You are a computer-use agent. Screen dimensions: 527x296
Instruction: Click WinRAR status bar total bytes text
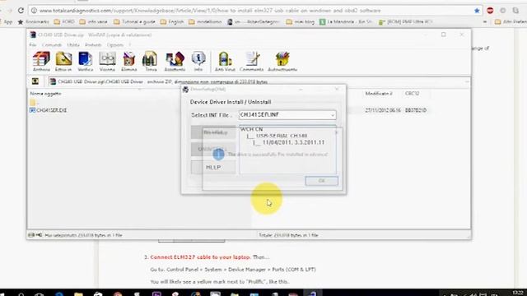[288, 235]
